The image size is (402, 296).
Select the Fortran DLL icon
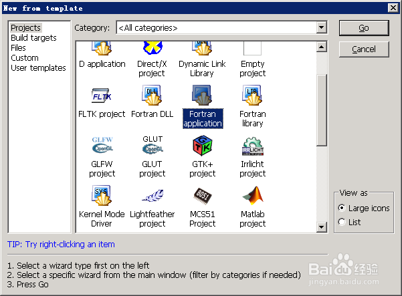(152, 96)
